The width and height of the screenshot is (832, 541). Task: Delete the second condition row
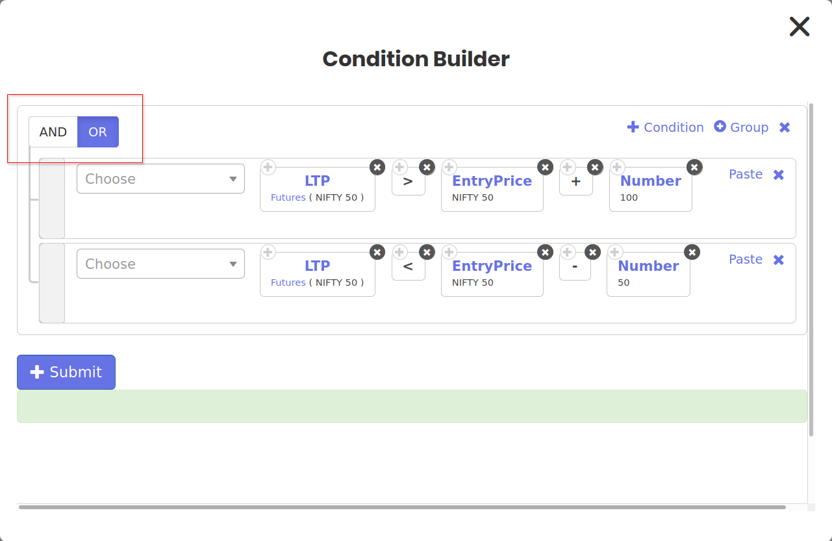click(x=779, y=260)
